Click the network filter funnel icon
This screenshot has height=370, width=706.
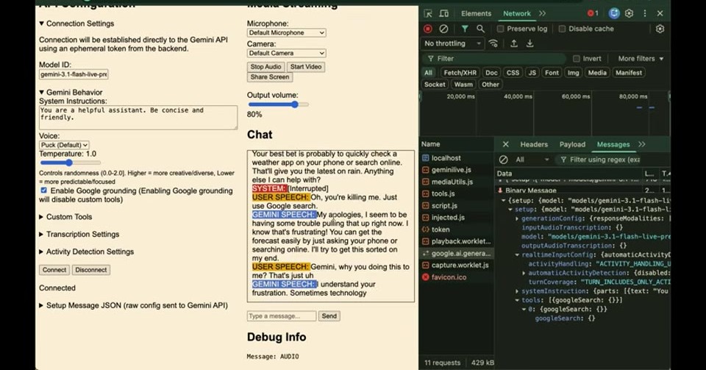pos(464,29)
